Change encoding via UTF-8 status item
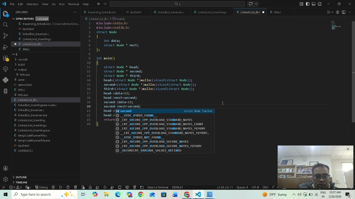The height and width of the screenshot is (199, 355). pyautogui.click(x=255, y=187)
